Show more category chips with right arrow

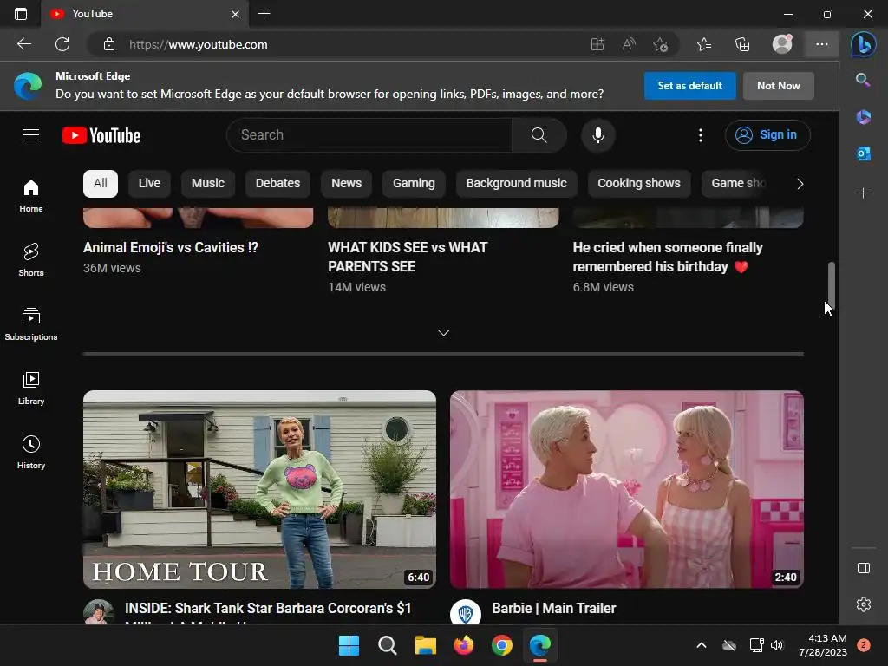point(800,184)
